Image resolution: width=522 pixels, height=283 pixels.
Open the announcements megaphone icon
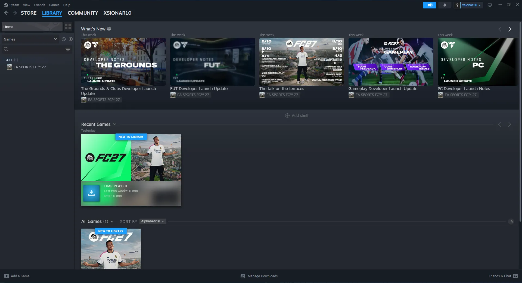[430, 5]
